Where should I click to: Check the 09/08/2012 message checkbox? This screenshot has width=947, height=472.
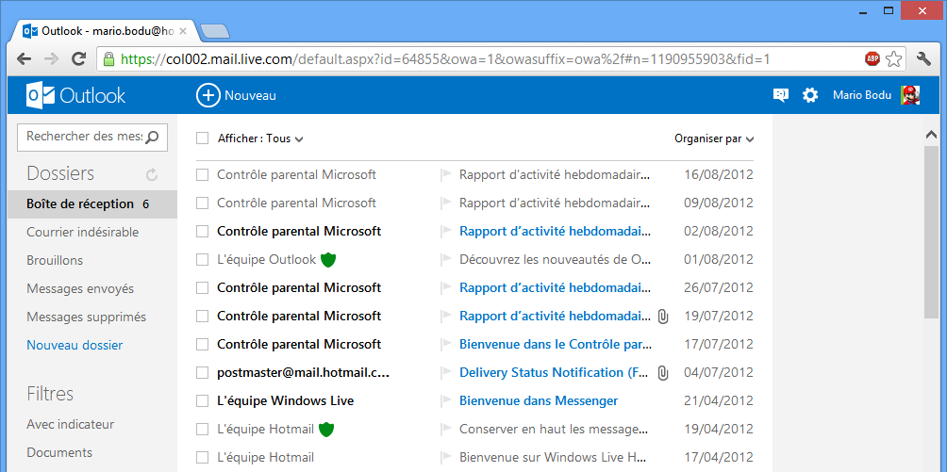point(203,203)
